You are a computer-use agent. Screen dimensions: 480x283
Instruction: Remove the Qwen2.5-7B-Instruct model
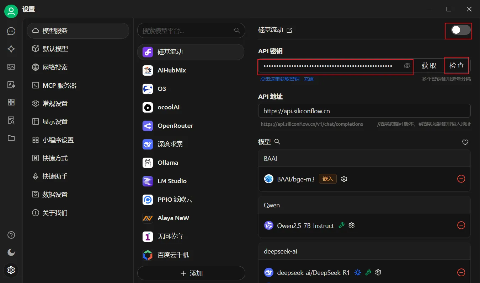click(x=461, y=225)
